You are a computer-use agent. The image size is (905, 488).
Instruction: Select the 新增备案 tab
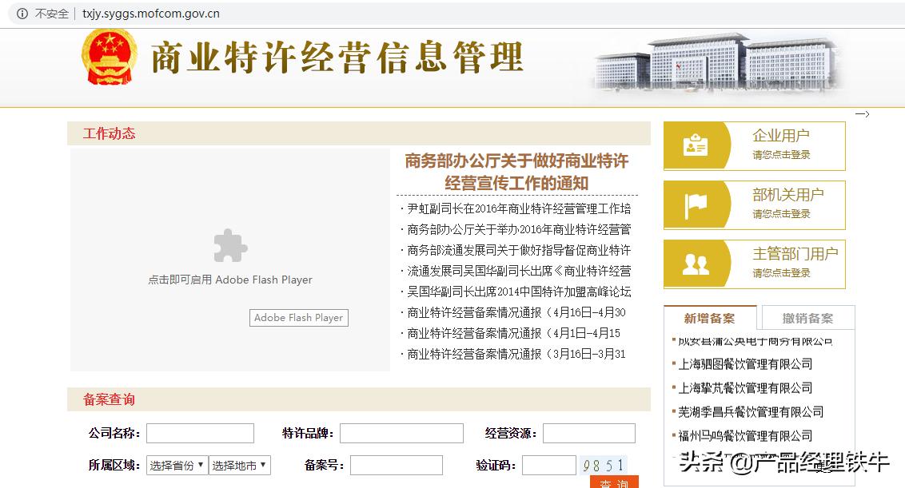click(x=710, y=317)
